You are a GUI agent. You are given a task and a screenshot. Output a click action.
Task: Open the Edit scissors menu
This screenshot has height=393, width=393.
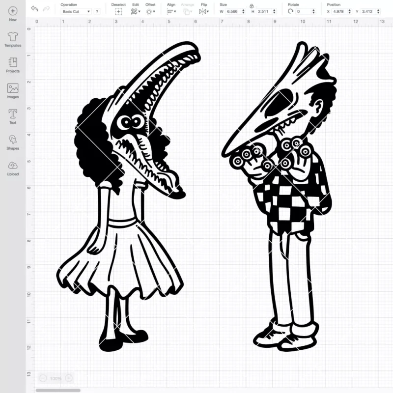136,11
